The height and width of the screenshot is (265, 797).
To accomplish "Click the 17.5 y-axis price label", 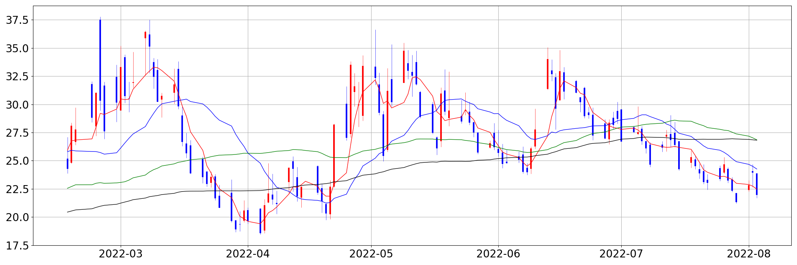I will (17, 246).
